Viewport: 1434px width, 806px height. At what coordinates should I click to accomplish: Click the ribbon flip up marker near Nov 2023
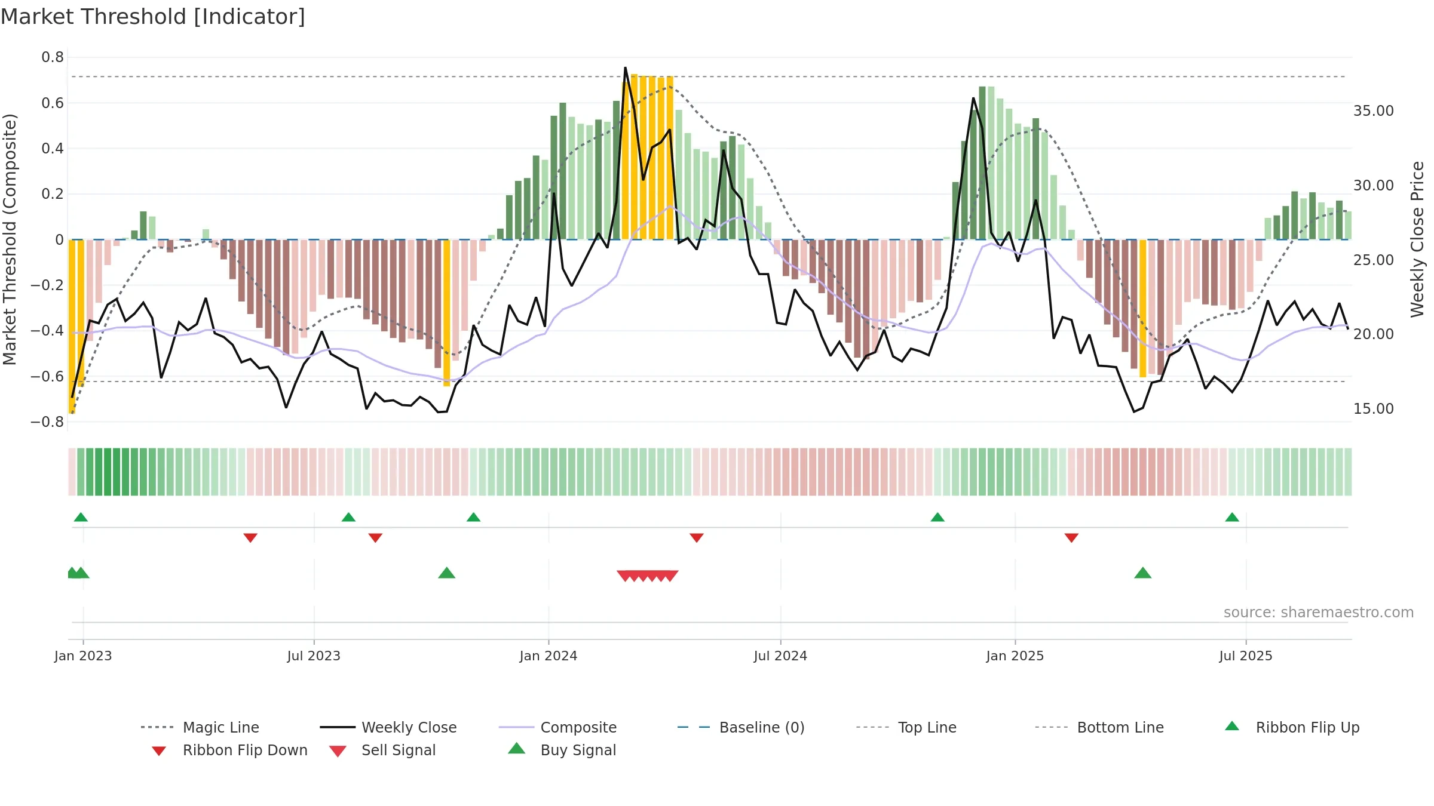[x=473, y=517]
